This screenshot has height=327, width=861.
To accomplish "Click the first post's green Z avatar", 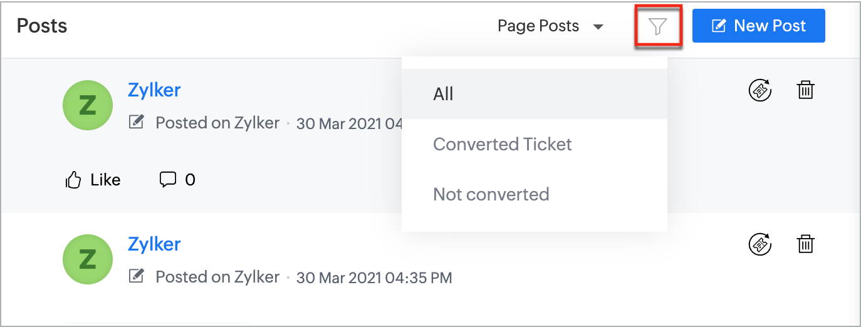I will pyautogui.click(x=88, y=105).
